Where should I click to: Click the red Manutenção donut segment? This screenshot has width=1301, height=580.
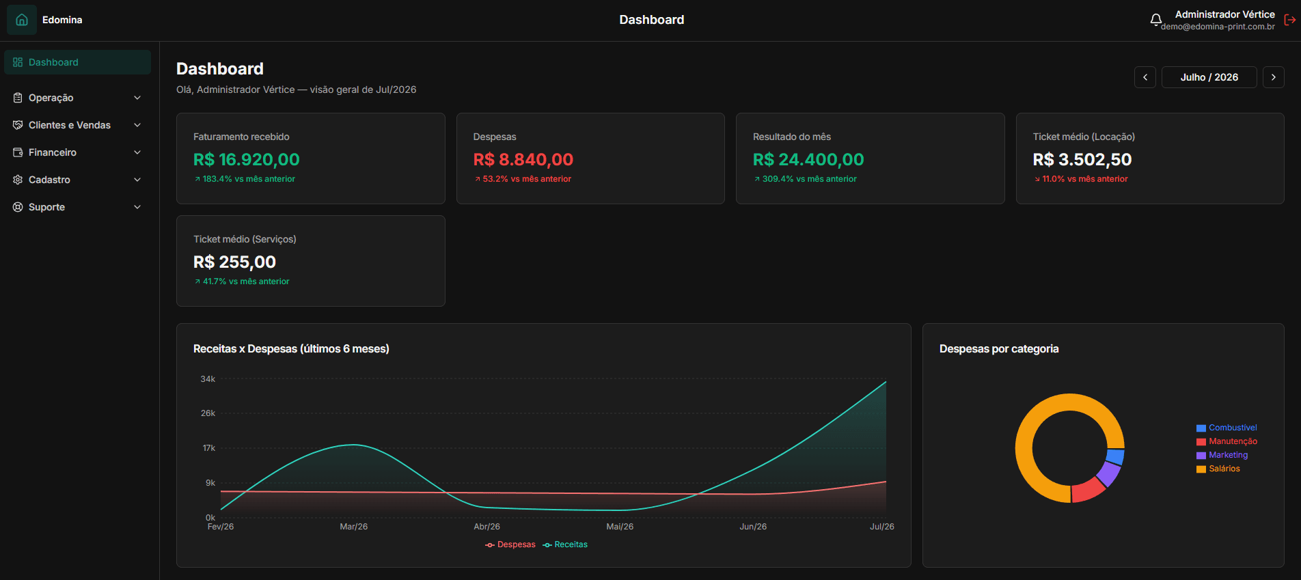point(1088,491)
